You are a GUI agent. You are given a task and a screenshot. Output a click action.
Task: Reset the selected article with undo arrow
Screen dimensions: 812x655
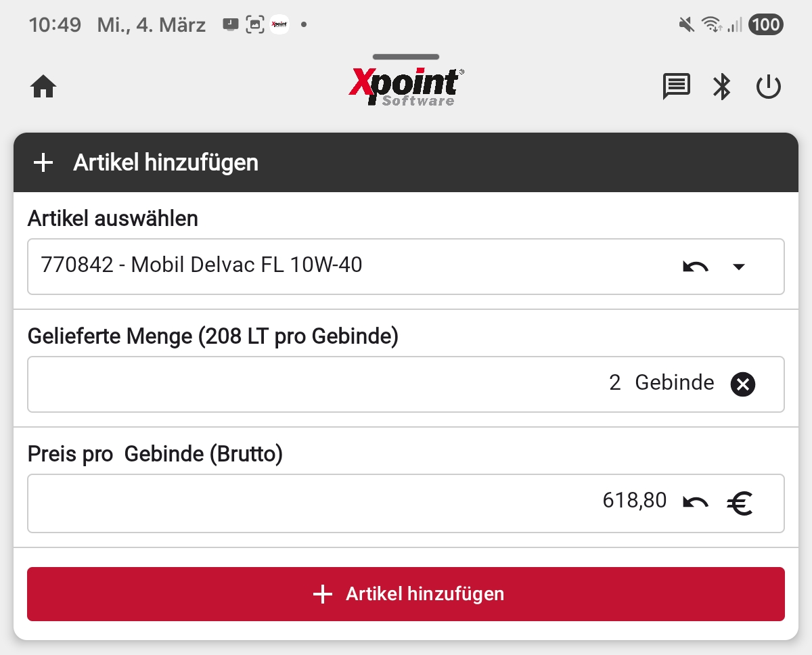[695, 267]
